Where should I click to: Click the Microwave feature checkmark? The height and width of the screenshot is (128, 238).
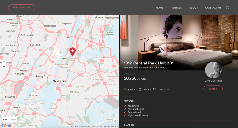pos(125,106)
